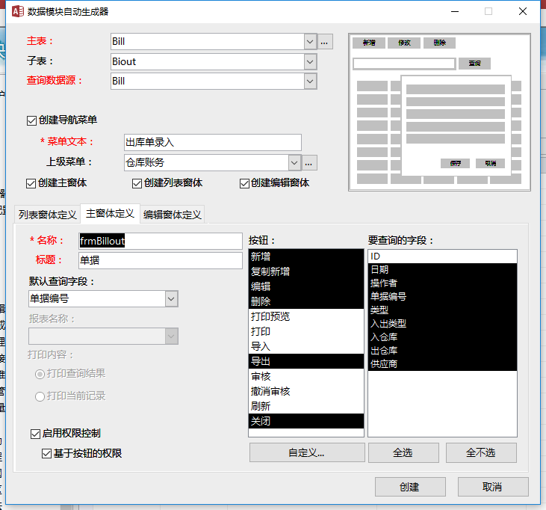546x510 pixels.
Task: Toggle the 基于按钮的权限 checkbox
Action: 46,453
